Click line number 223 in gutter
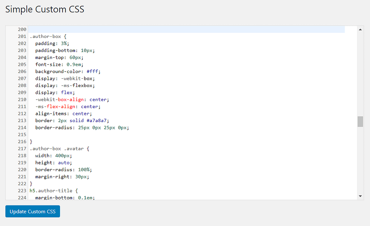The width and height of the screenshot is (370, 226). [x=22, y=190]
